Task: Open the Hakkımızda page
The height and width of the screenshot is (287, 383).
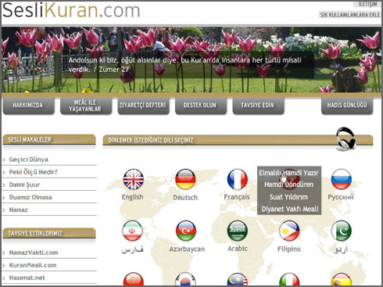Action: 28,106
